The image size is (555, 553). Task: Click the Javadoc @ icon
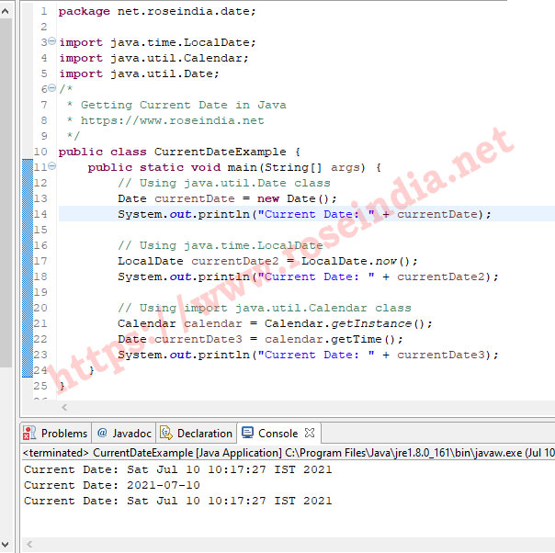pyautogui.click(x=102, y=433)
